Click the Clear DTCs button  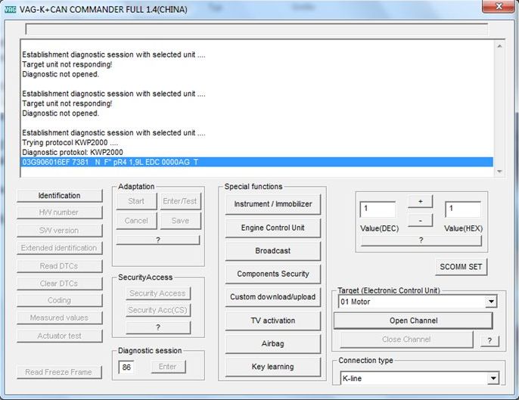tap(60, 284)
